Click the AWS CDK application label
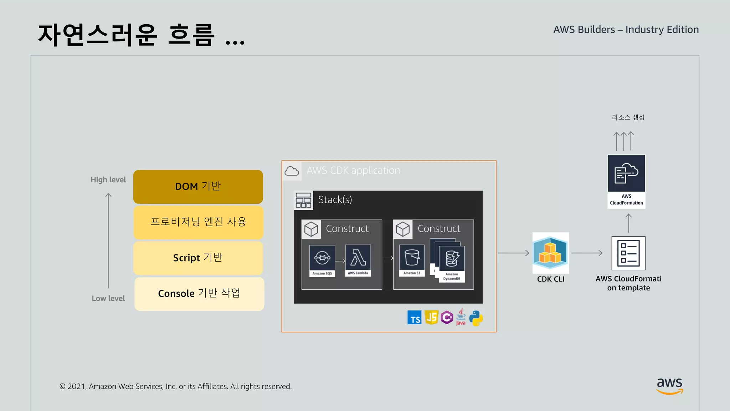 point(353,171)
